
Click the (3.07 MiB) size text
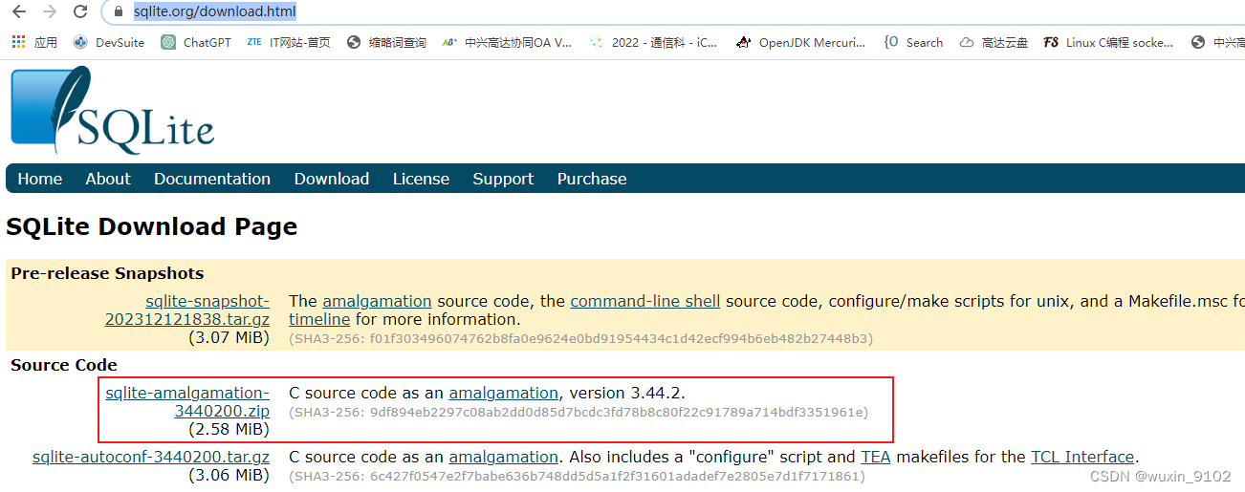pyautogui.click(x=229, y=337)
